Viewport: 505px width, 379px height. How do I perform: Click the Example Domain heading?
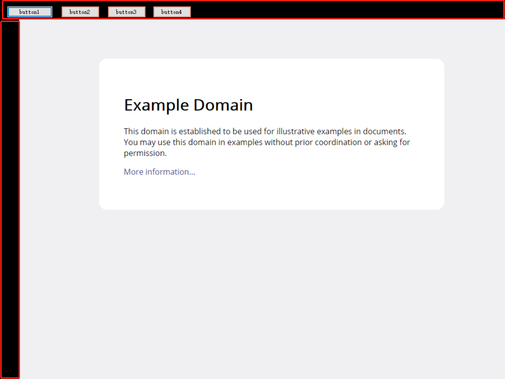(188, 105)
